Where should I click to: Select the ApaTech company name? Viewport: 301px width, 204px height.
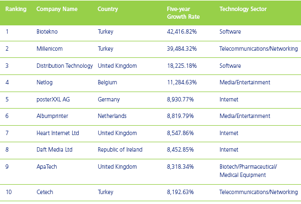click(47, 167)
